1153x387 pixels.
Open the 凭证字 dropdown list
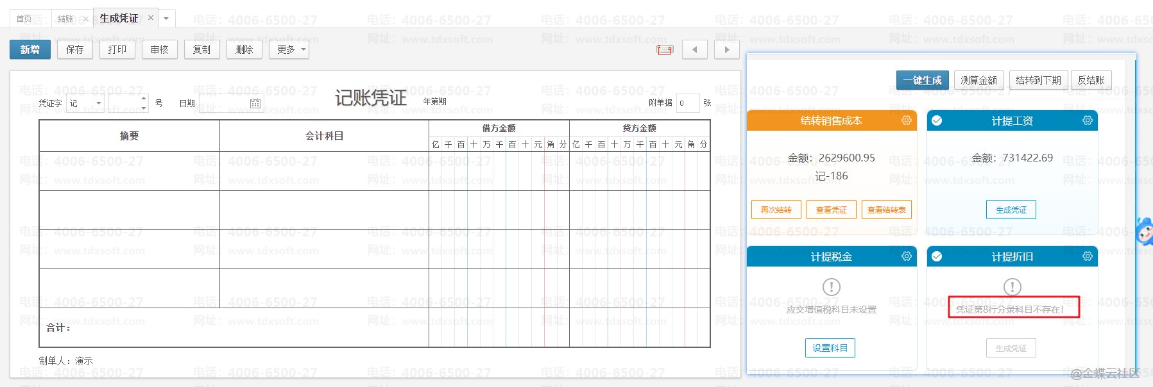(x=98, y=103)
